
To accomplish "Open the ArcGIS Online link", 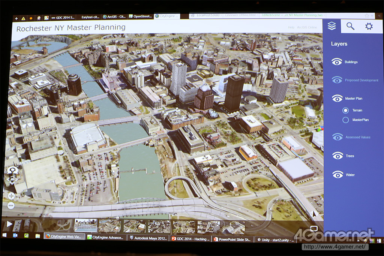I will click(x=307, y=27).
